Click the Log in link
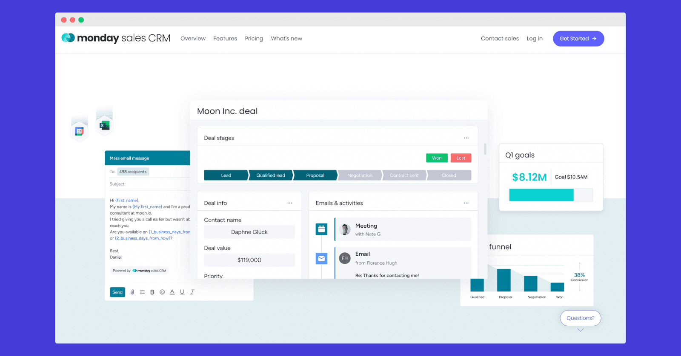Viewport: 681px width, 356px height. (535, 39)
